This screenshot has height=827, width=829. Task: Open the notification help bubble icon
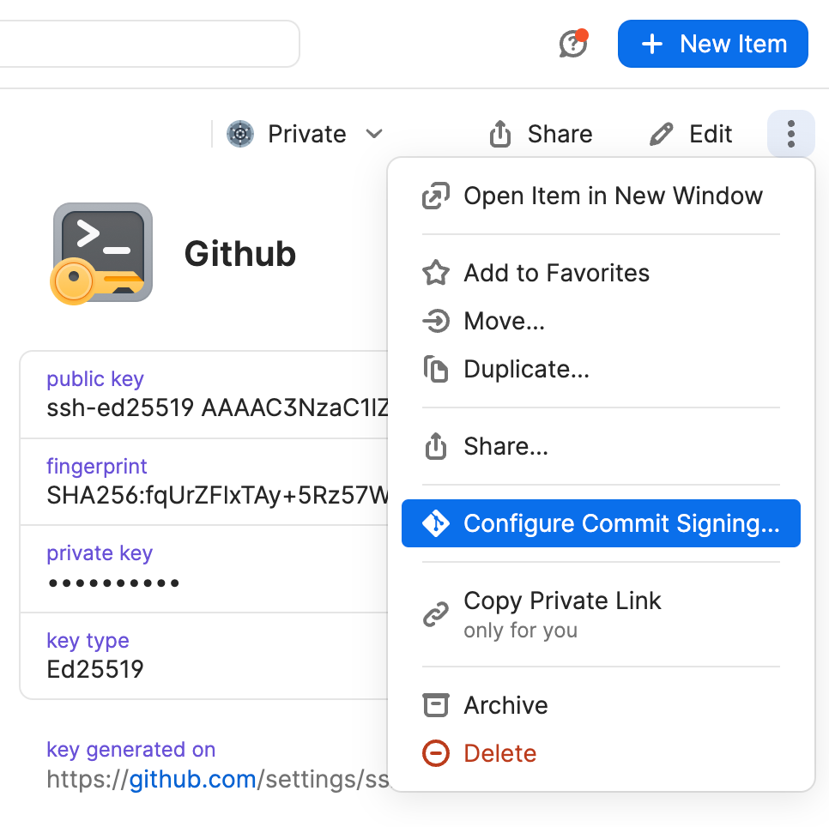coord(572,44)
